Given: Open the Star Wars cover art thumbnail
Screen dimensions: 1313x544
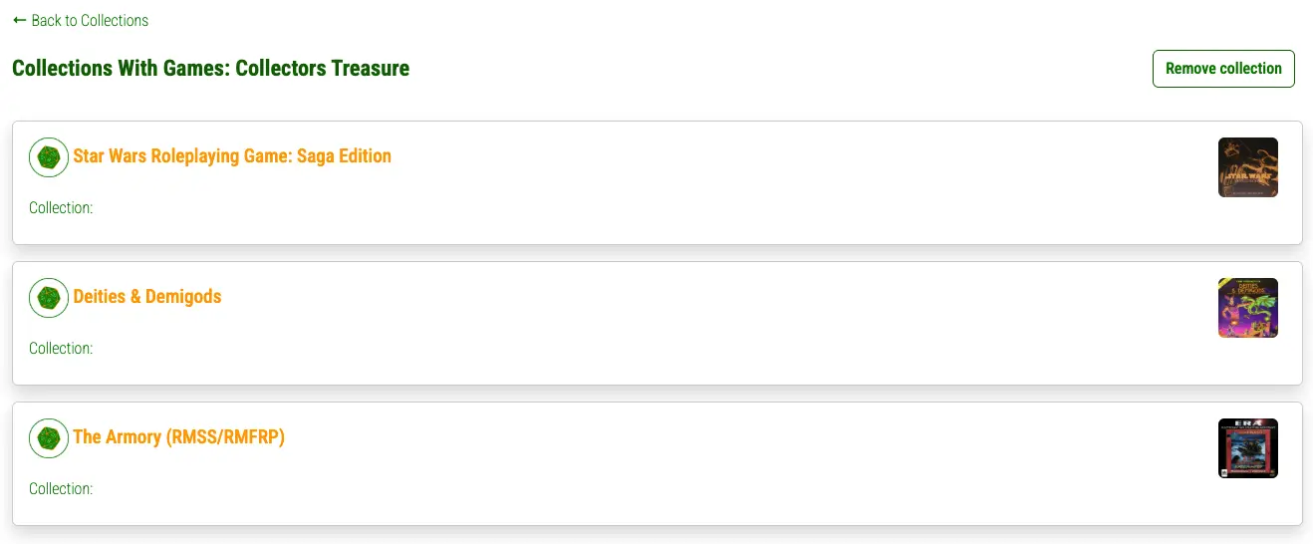Looking at the screenshot, I should click(1247, 167).
